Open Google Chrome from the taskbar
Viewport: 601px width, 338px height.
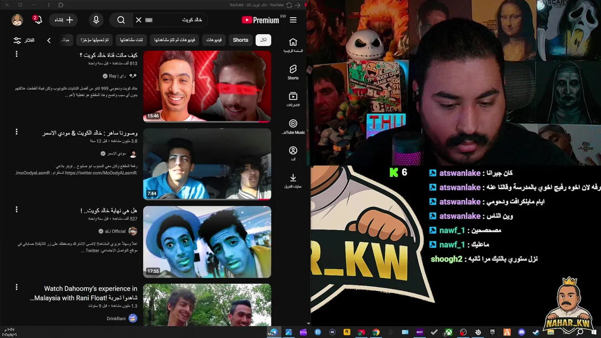pos(376,332)
